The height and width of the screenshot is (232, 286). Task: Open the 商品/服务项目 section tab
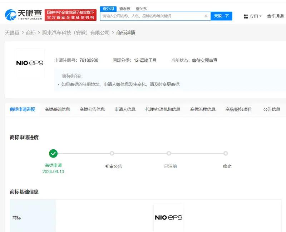(x=238, y=109)
